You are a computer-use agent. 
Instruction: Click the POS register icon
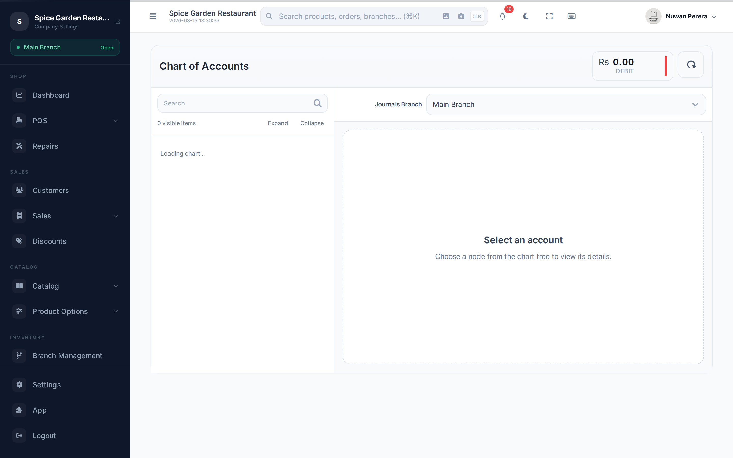pyautogui.click(x=19, y=121)
